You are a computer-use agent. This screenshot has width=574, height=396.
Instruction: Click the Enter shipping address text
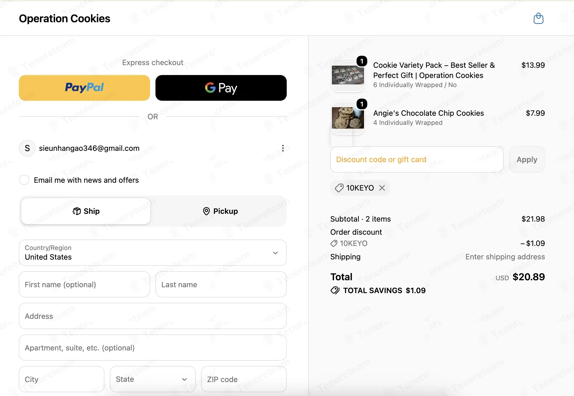[x=505, y=257]
